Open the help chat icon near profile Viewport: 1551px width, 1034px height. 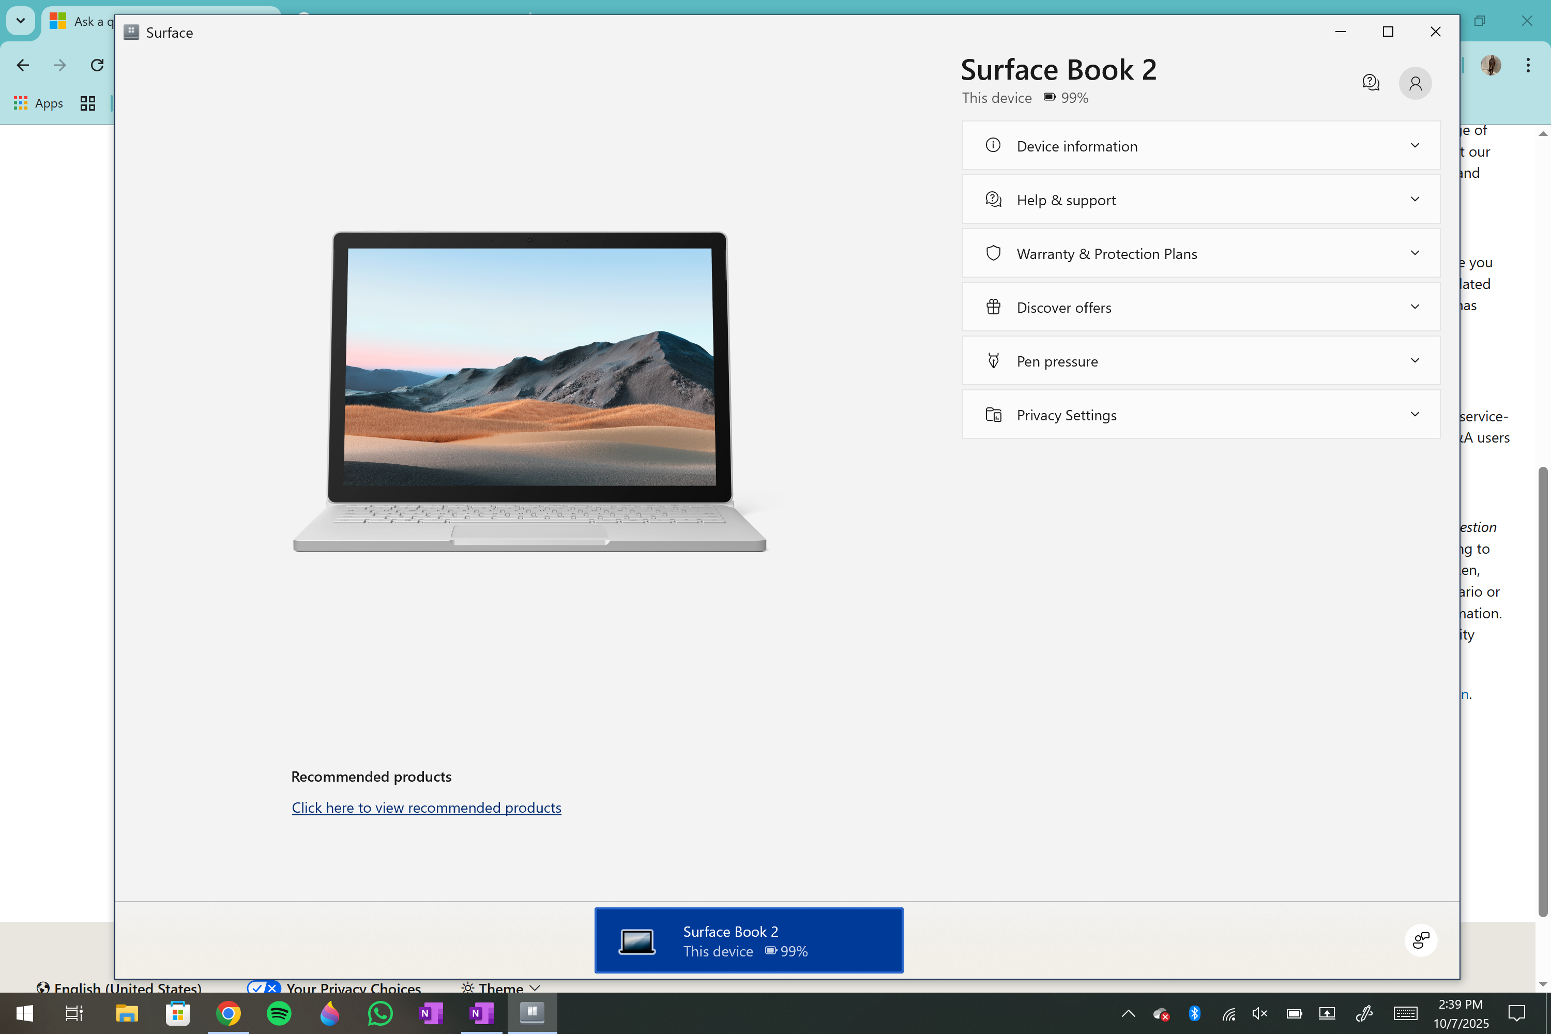1371,83
